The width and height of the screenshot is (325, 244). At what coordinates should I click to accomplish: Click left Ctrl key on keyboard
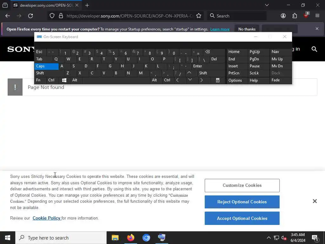pyautogui.click(x=53, y=80)
